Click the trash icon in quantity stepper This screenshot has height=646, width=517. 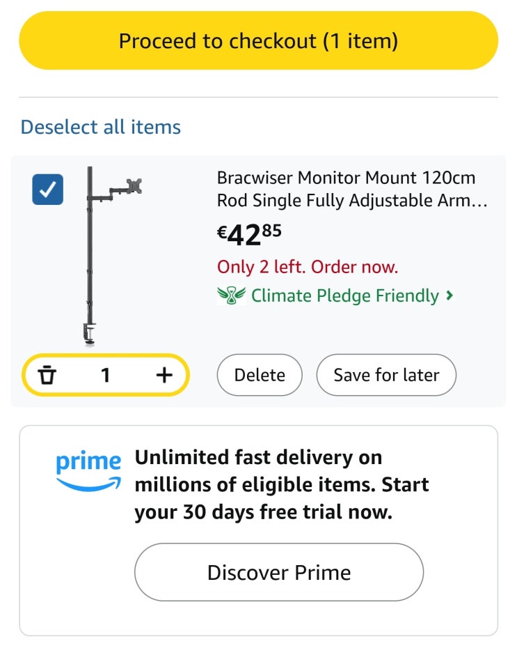47,374
